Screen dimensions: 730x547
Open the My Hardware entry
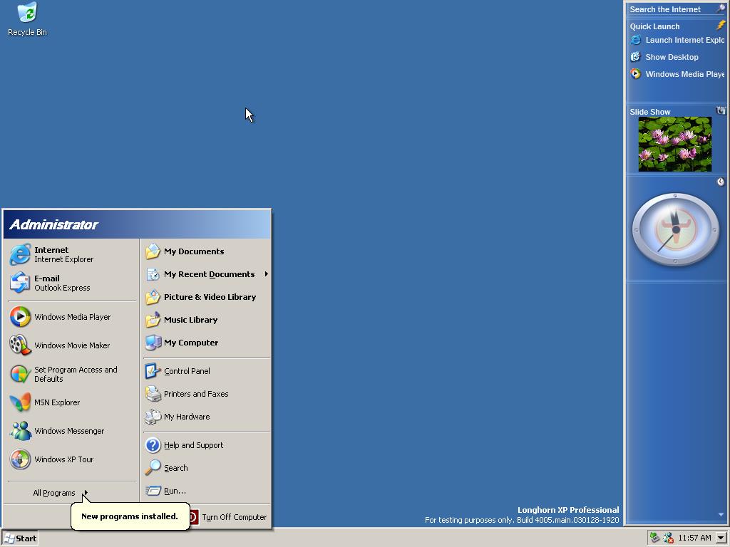point(207,417)
